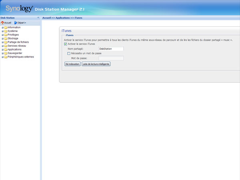Click Accueil text in toolbar
240x180 pixels.
coord(8,23)
